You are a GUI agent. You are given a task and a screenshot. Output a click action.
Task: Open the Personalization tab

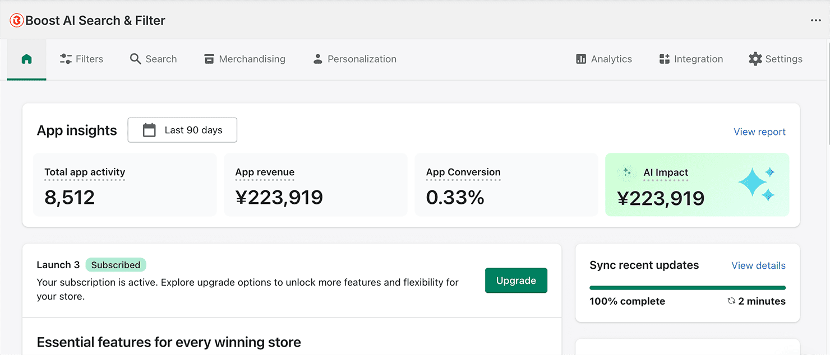[x=362, y=59]
